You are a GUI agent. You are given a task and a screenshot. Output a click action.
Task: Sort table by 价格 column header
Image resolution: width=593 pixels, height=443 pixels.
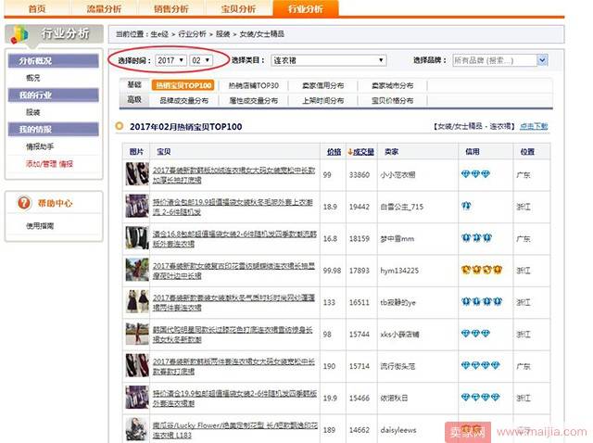334,152
